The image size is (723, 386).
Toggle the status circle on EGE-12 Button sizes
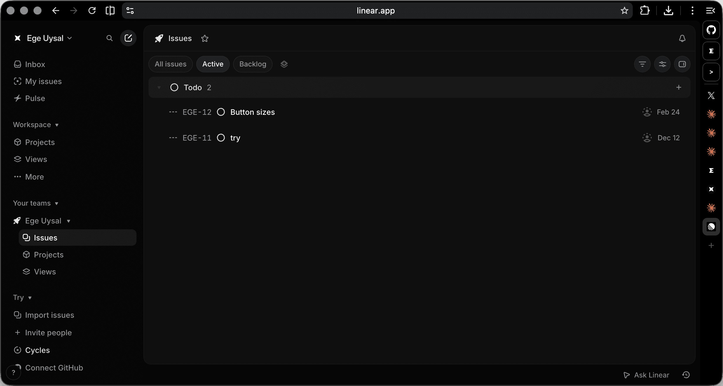[221, 112]
